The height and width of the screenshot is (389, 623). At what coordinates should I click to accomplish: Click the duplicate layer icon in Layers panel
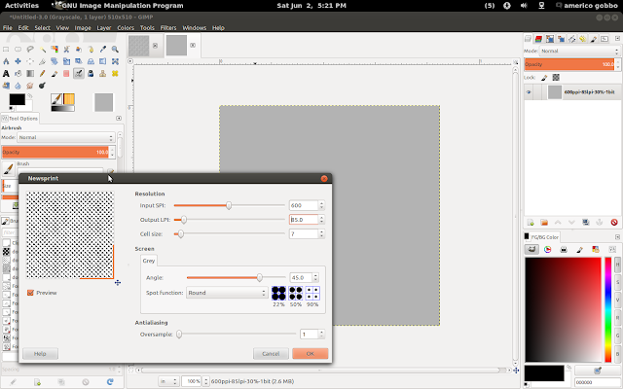pos(586,223)
